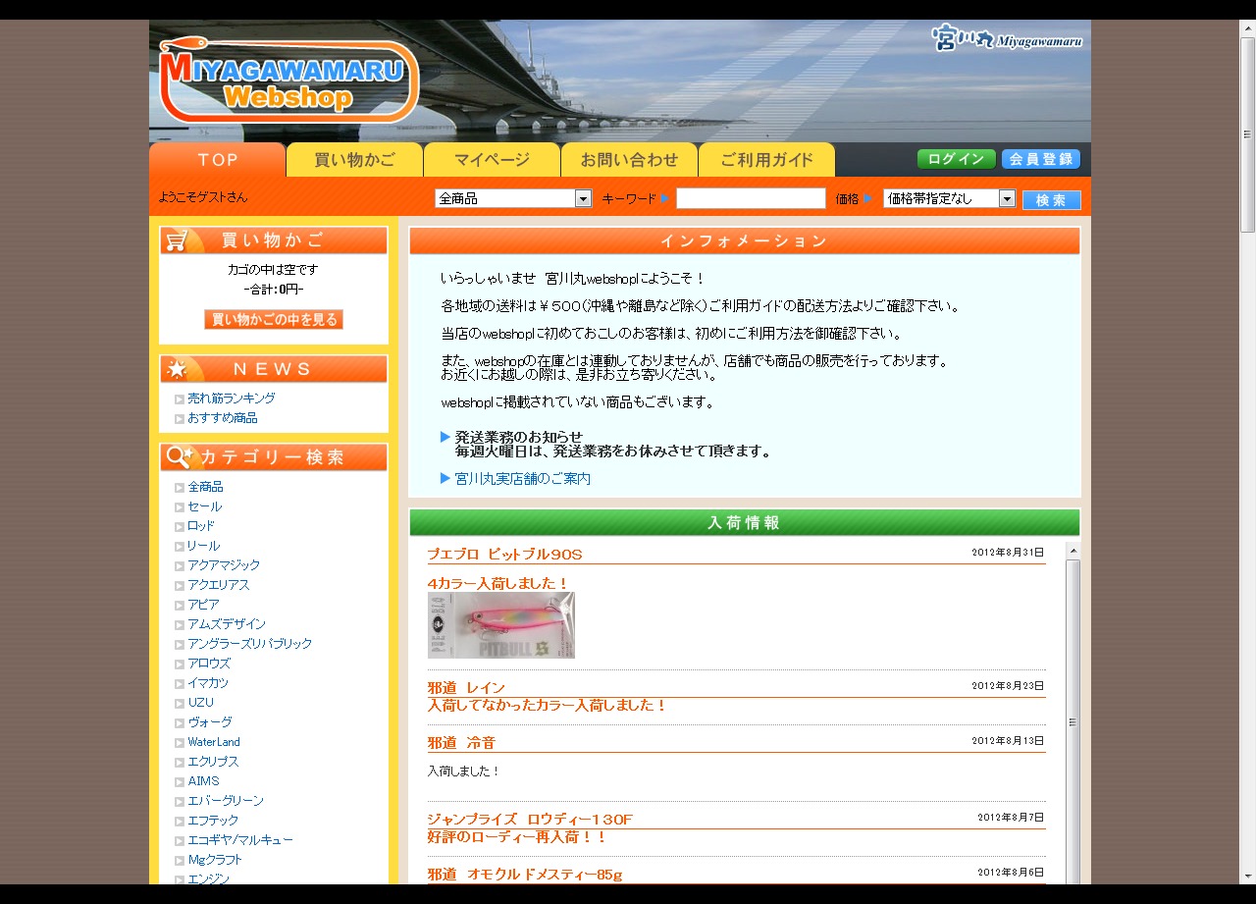Select the ご利用ガイド tab
The height and width of the screenshot is (904, 1256).
pos(766,160)
